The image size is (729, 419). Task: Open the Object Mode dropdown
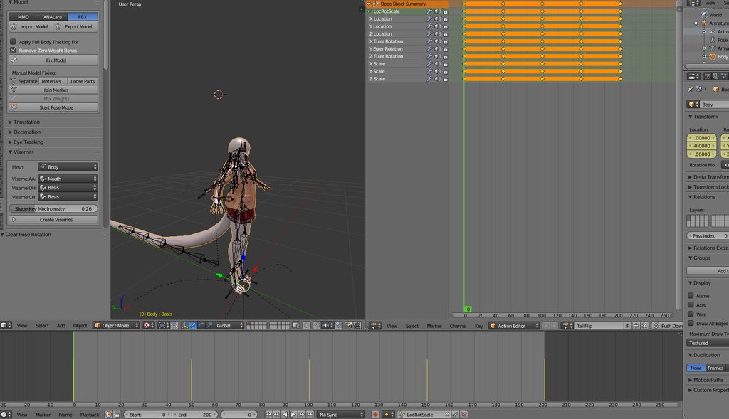click(117, 326)
